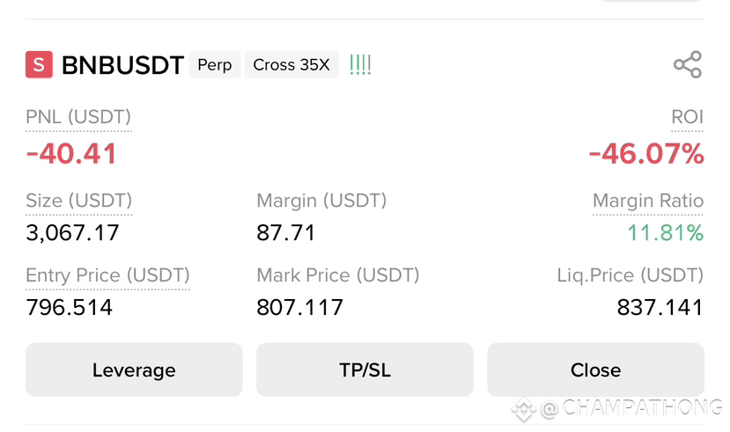
Task: Click the -40.41 PNL value
Action: 71,154
